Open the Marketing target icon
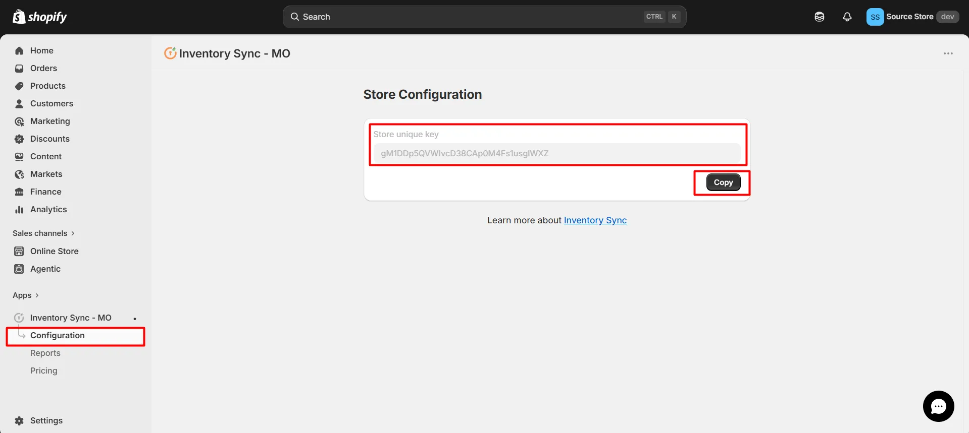Screen dimensions: 969x433 click(x=19, y=121)
